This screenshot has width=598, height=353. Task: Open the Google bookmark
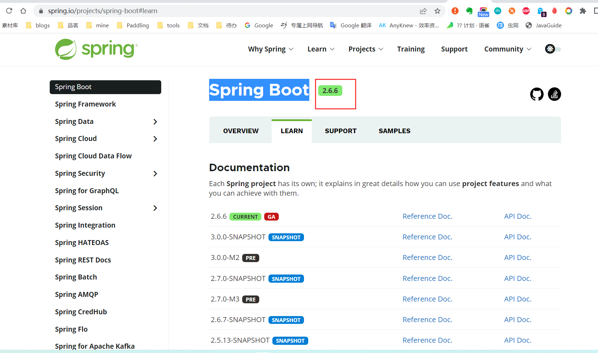[x=259, y=25]
